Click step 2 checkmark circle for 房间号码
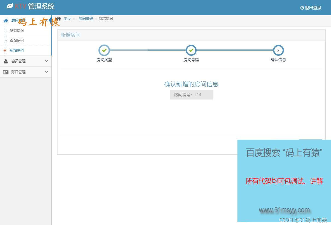 pos(191,50)
